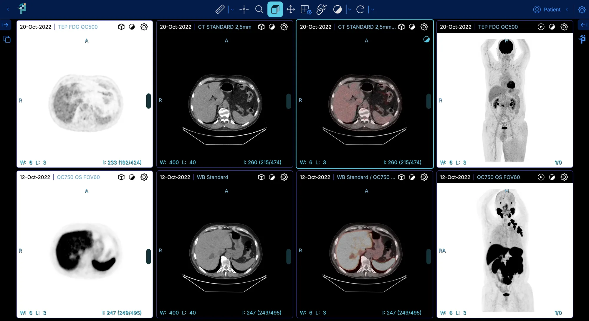
Task: Open 3D view for 20-Oct TEP FDG QC500
Action: (x=121, y=27)
